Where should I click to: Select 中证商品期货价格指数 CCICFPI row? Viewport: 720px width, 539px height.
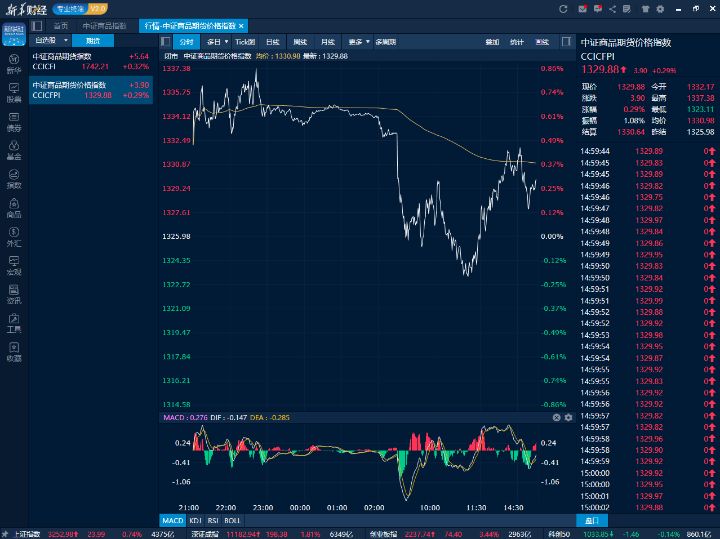point(91,90)
